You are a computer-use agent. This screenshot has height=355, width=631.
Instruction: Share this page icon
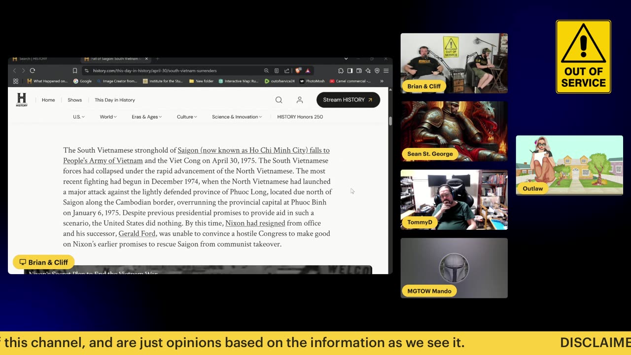pos(287,71)
